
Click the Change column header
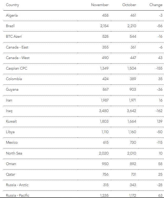point(156,5)
